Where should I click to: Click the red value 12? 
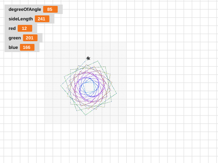click(25, 29)
